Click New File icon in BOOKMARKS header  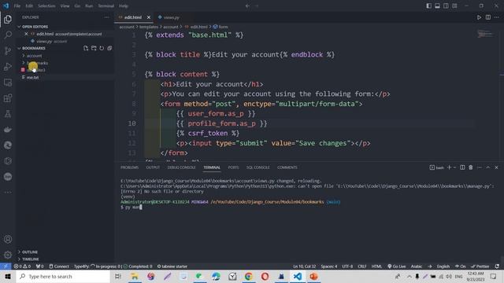[x=86, y=48]
